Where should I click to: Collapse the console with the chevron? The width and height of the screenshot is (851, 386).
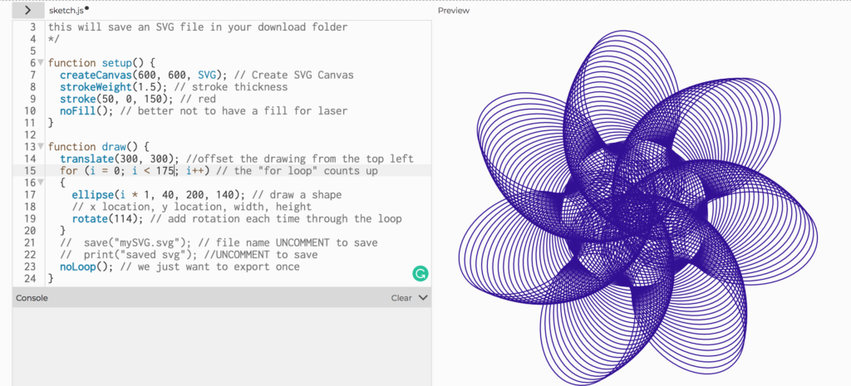click(423, 297)
